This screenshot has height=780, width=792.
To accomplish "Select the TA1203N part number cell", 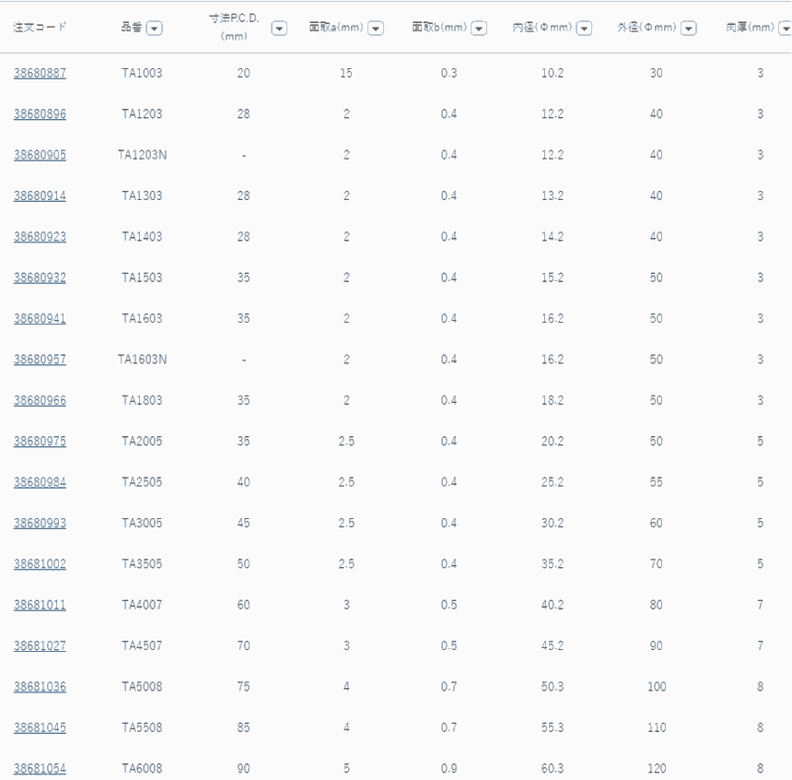I will 142,155.
